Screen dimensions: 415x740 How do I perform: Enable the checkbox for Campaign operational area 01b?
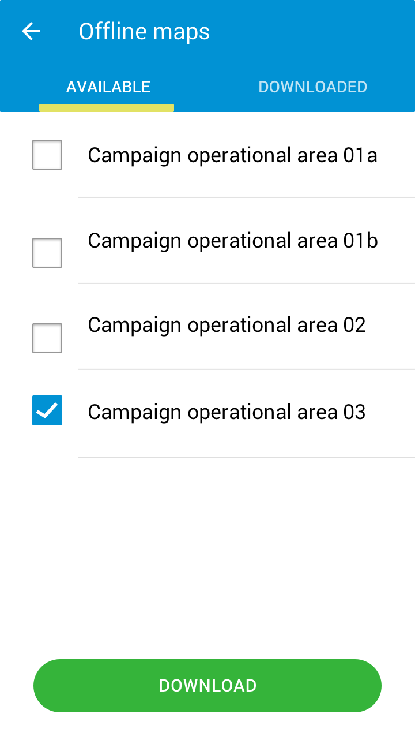tap(47, 252)
